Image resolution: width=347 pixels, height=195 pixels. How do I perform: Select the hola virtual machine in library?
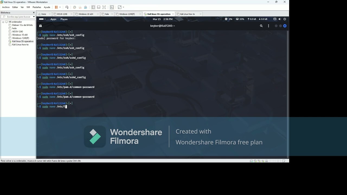[x=14, y=28]
